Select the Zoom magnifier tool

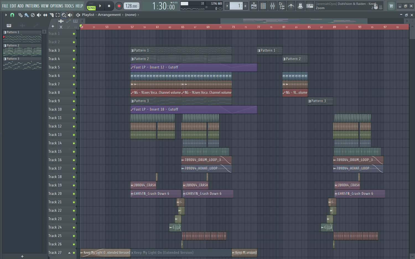click(64, 15)
